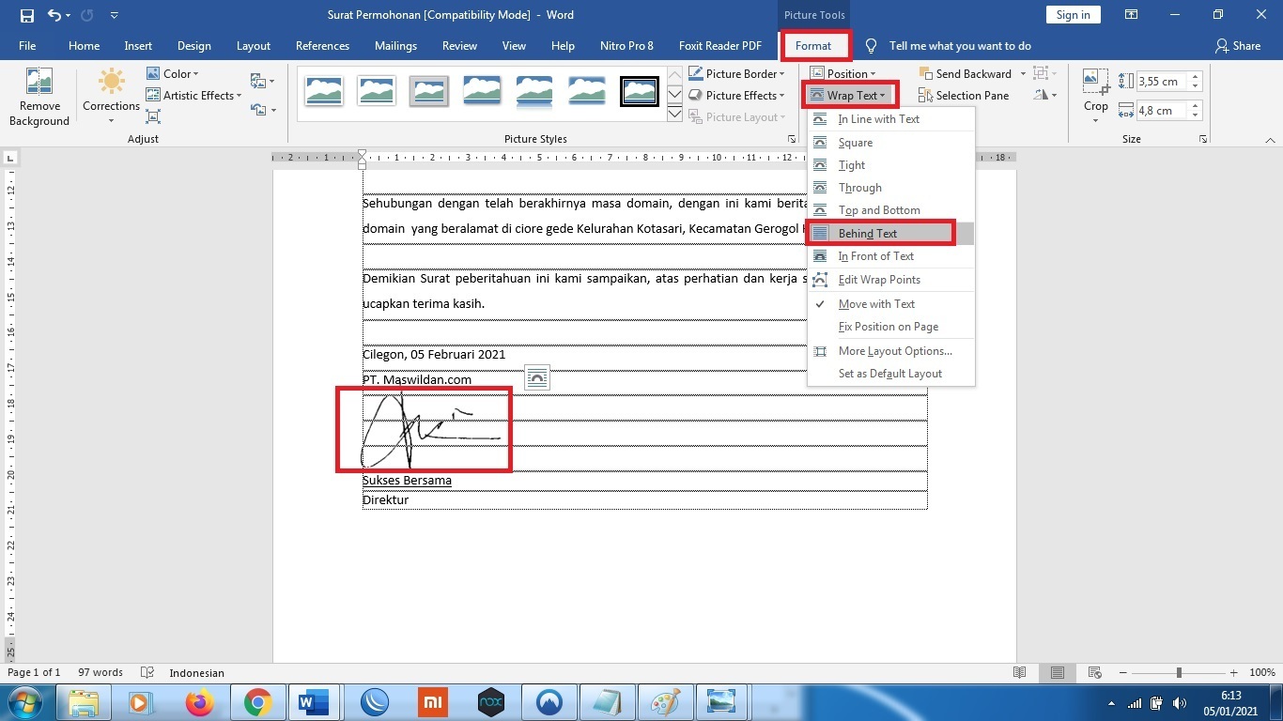Click More Layout Options in the menu

click(x=894, y=350)
